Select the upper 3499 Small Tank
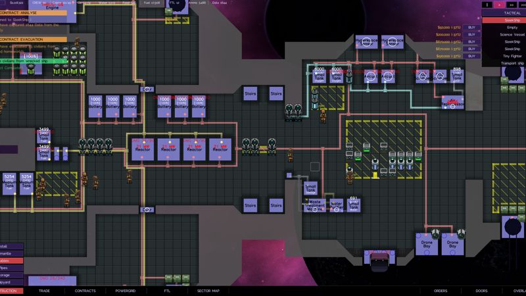526x296 pixels. 43,137
